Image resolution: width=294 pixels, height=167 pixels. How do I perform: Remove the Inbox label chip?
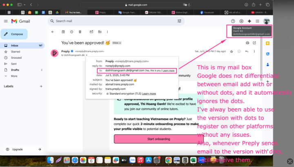[x=120, y=43]
